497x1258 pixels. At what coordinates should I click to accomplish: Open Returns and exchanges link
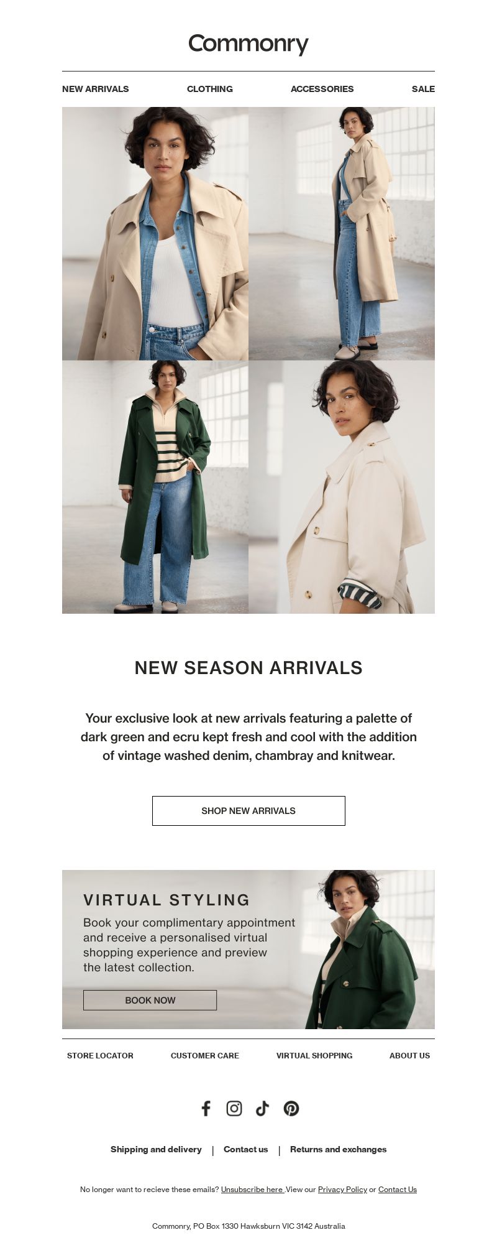pyautogui.click(x=338, y=1149)
